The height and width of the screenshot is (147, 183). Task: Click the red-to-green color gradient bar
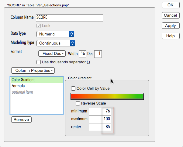107,96
